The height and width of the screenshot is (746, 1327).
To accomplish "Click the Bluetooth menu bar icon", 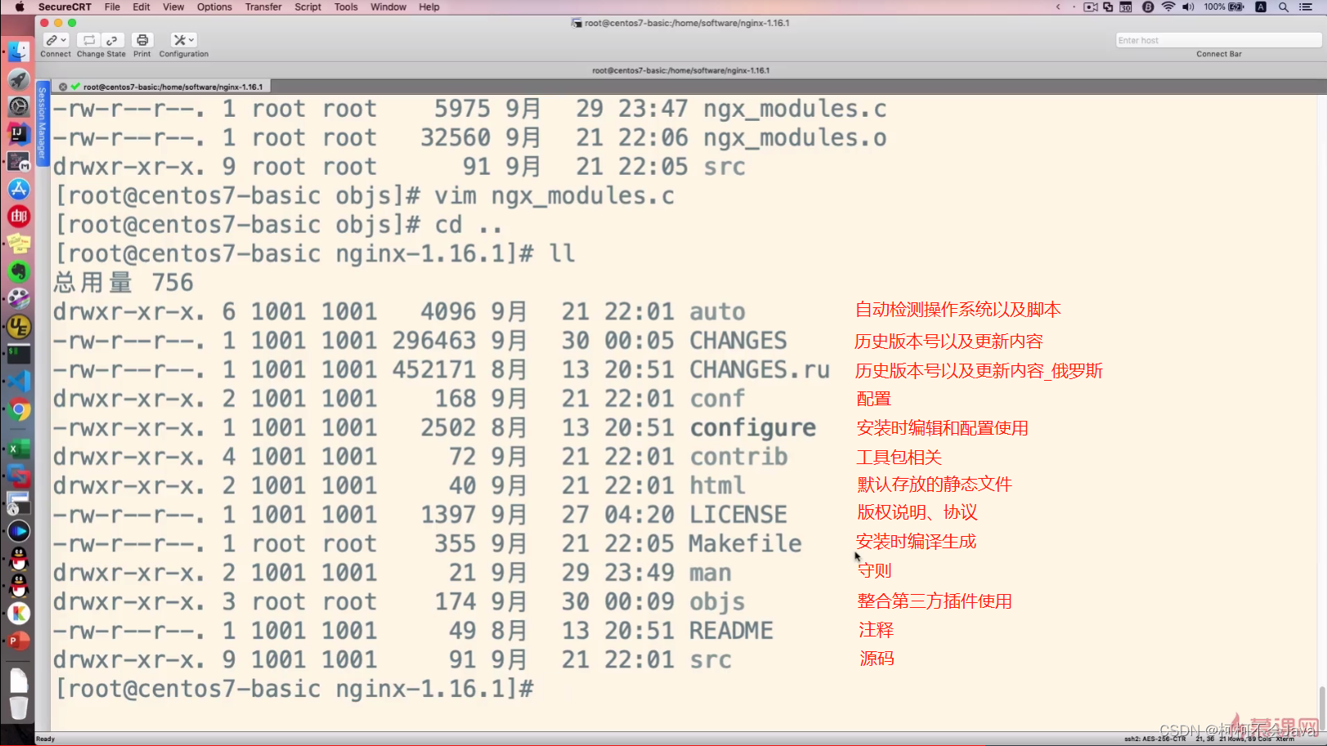I will 1148,7.
